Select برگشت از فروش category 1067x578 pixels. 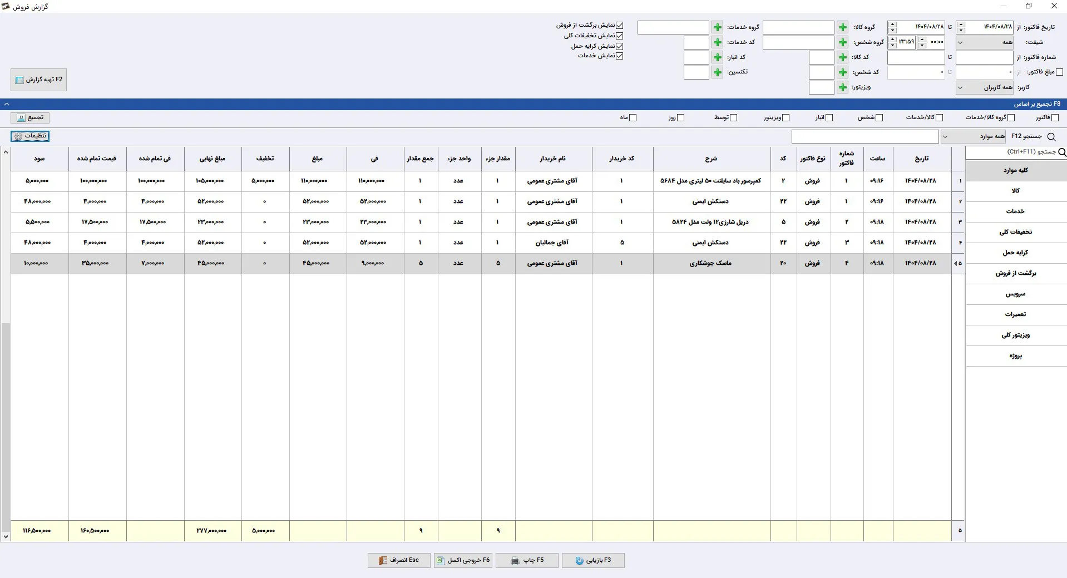pos(1016,273)
